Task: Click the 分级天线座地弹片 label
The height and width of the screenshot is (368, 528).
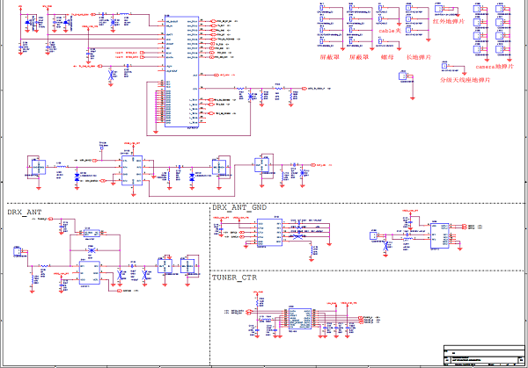Action: click(467, 79)
